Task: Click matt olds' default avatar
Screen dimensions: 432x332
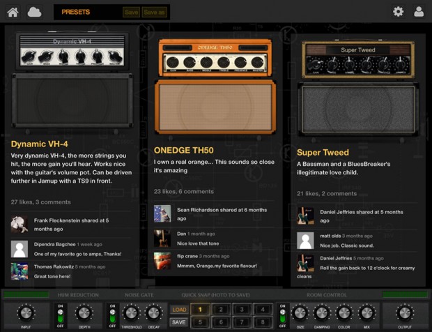Action: (305, 241)
